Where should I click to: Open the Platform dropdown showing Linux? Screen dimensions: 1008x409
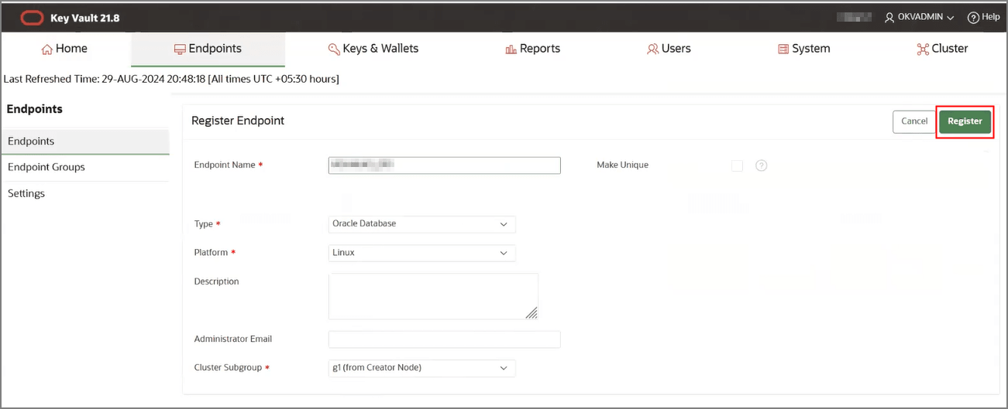[422, 253]
